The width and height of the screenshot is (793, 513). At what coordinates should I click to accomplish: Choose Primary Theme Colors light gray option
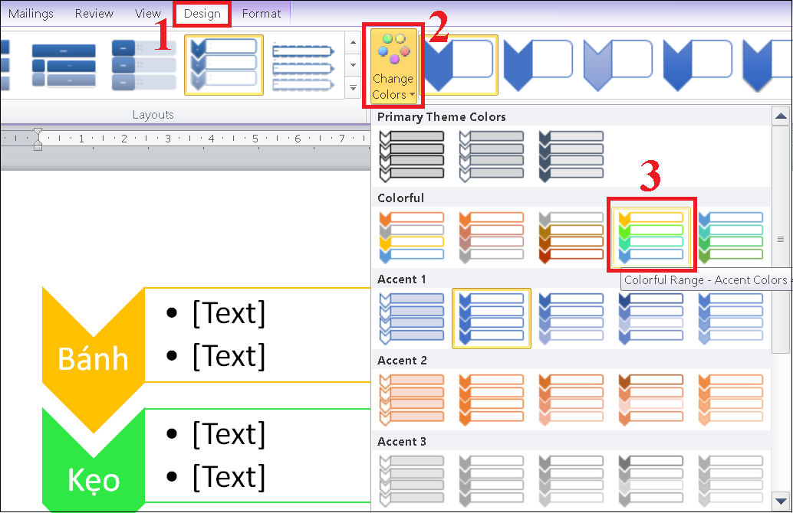pos(492,156)
